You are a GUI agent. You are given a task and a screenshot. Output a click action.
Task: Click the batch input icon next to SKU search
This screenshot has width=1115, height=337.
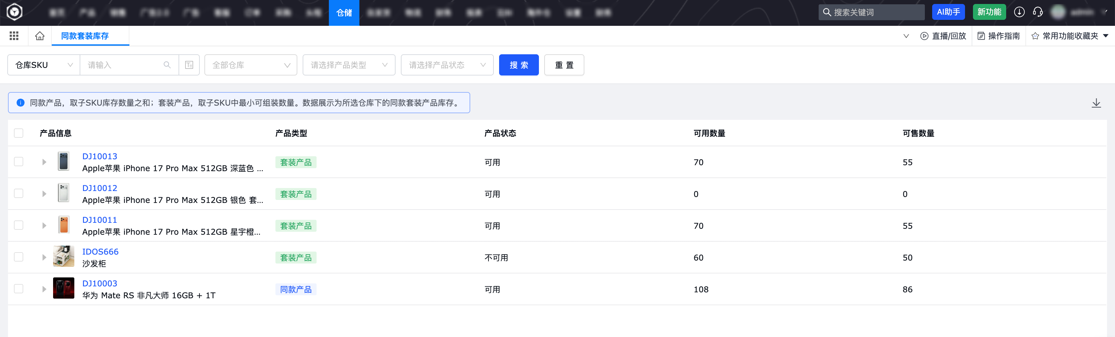[189, 65]
